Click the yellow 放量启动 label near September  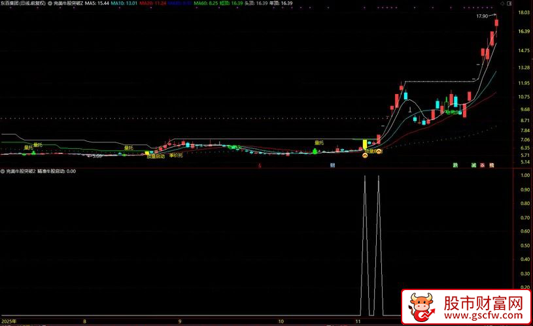pos(156,157)
